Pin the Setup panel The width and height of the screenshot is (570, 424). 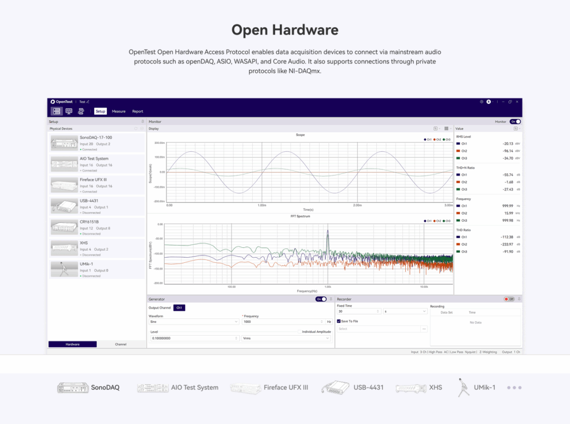142,121
